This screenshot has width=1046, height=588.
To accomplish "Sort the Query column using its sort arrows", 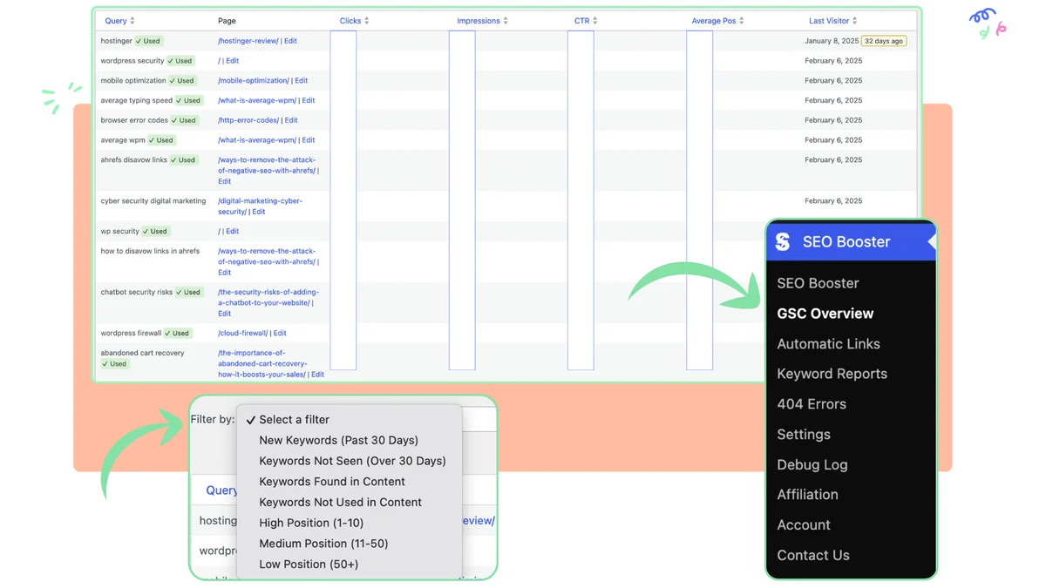I will [132, 20].
